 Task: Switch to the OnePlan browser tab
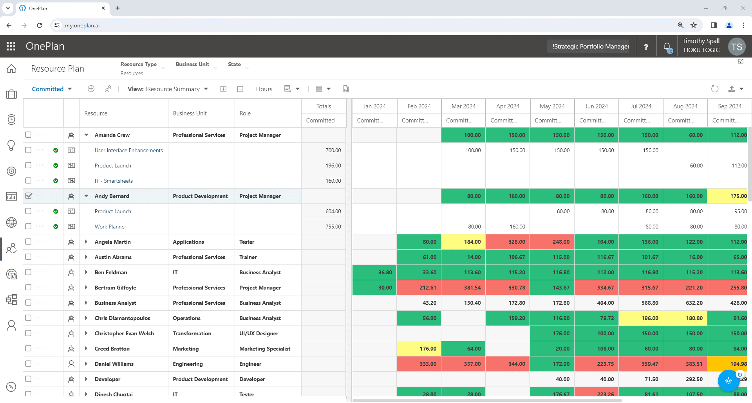(x=63, y=8)
